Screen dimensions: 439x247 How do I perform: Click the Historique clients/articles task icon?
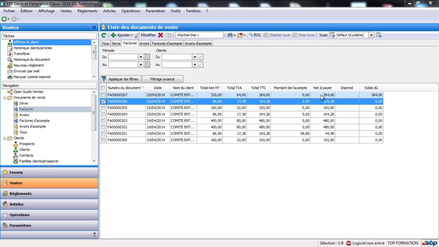click(10, 48)
